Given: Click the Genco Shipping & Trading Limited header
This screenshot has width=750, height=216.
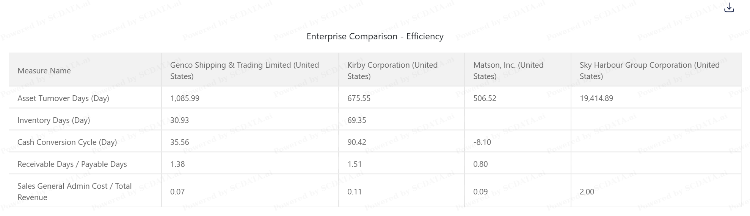Looking at the screenshot, I should pyautogui.click(x=245, y=71).
